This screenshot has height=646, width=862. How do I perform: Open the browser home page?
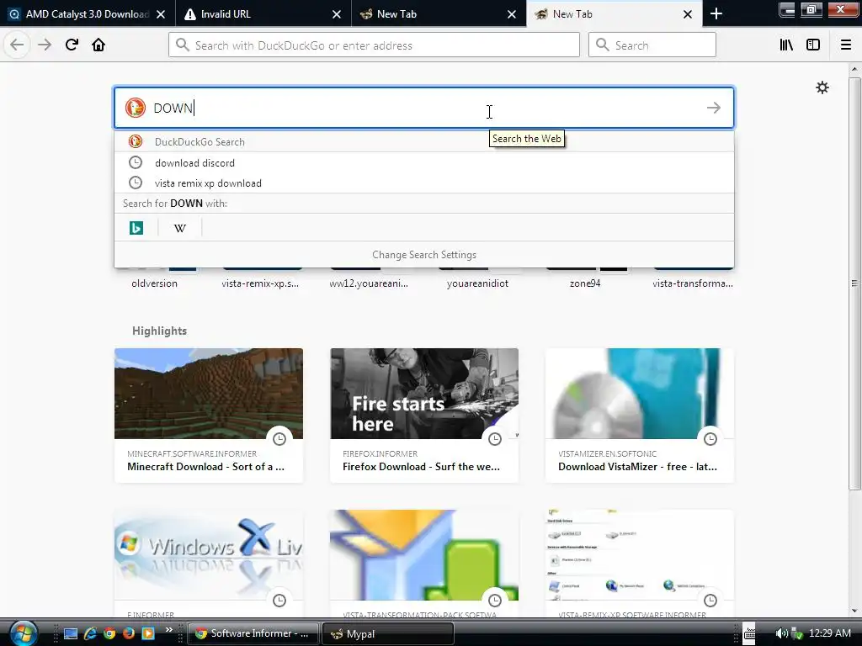(x=98, y=45)
